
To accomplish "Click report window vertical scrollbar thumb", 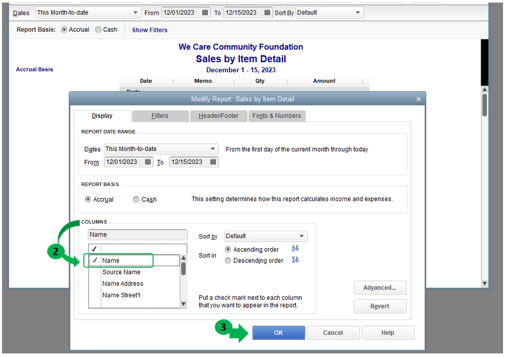I will coord(484,105).
